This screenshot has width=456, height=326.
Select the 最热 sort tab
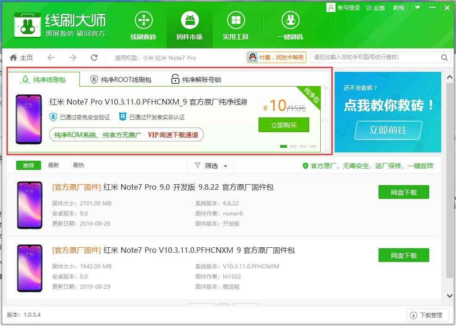[x=78, y=165]
